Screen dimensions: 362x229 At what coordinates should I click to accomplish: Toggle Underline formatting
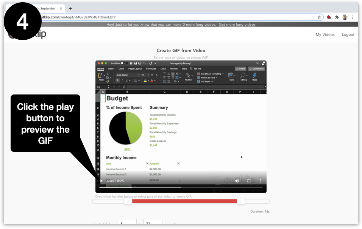[126, 80]
